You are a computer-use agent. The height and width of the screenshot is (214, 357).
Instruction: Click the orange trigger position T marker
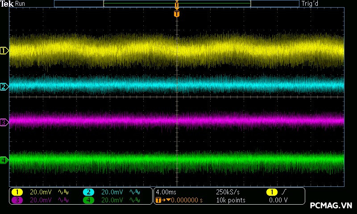point(177,14)
